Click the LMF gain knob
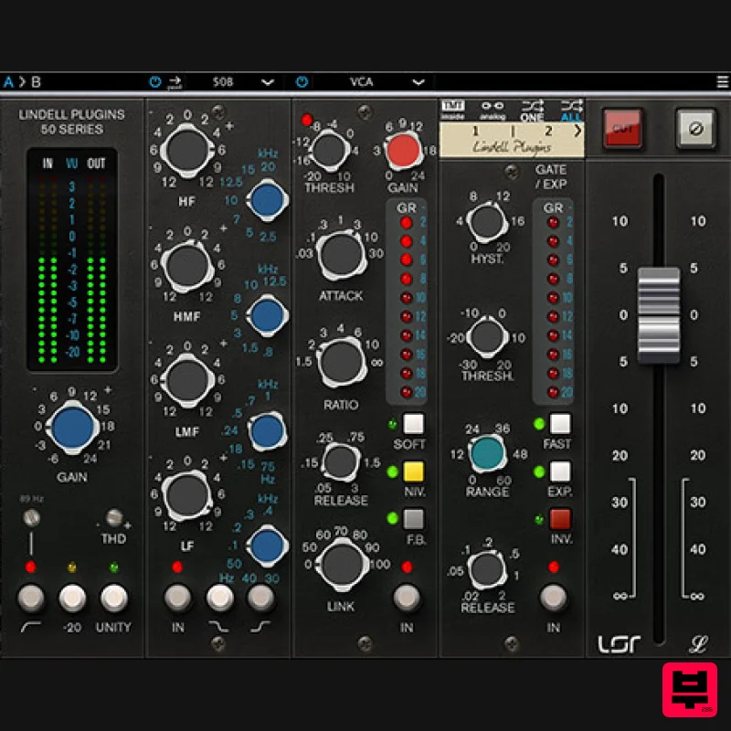 (187, 381)
